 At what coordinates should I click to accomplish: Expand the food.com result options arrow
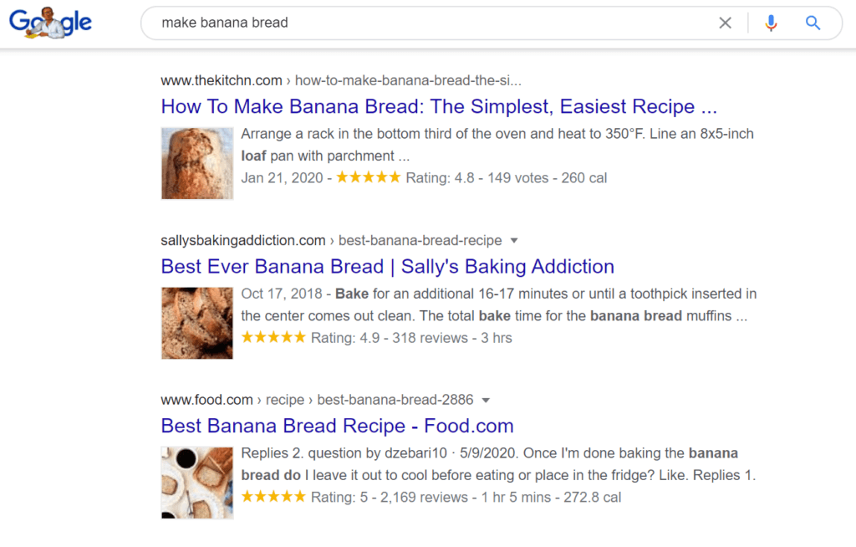(x=486, y=400)
